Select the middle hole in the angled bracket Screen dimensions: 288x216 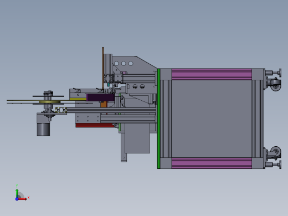124,64
